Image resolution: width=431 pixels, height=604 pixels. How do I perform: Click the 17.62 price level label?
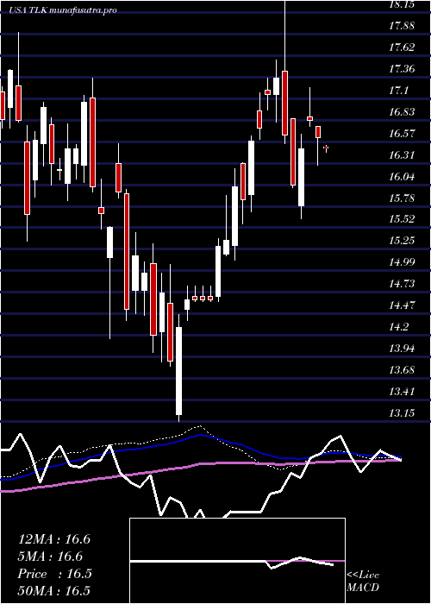point(402,47)
